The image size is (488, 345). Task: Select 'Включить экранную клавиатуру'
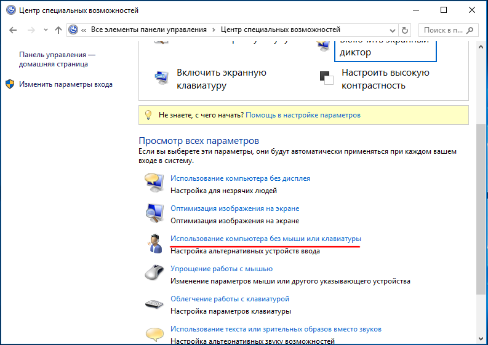[222, 79]
